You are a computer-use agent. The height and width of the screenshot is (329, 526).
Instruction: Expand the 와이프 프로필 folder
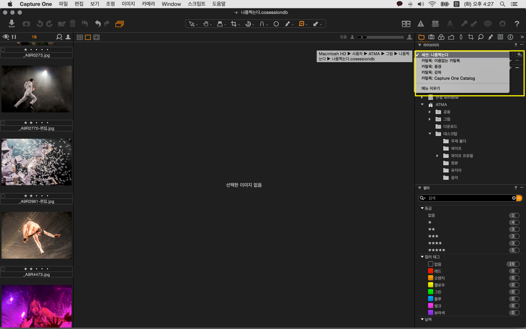437,156
